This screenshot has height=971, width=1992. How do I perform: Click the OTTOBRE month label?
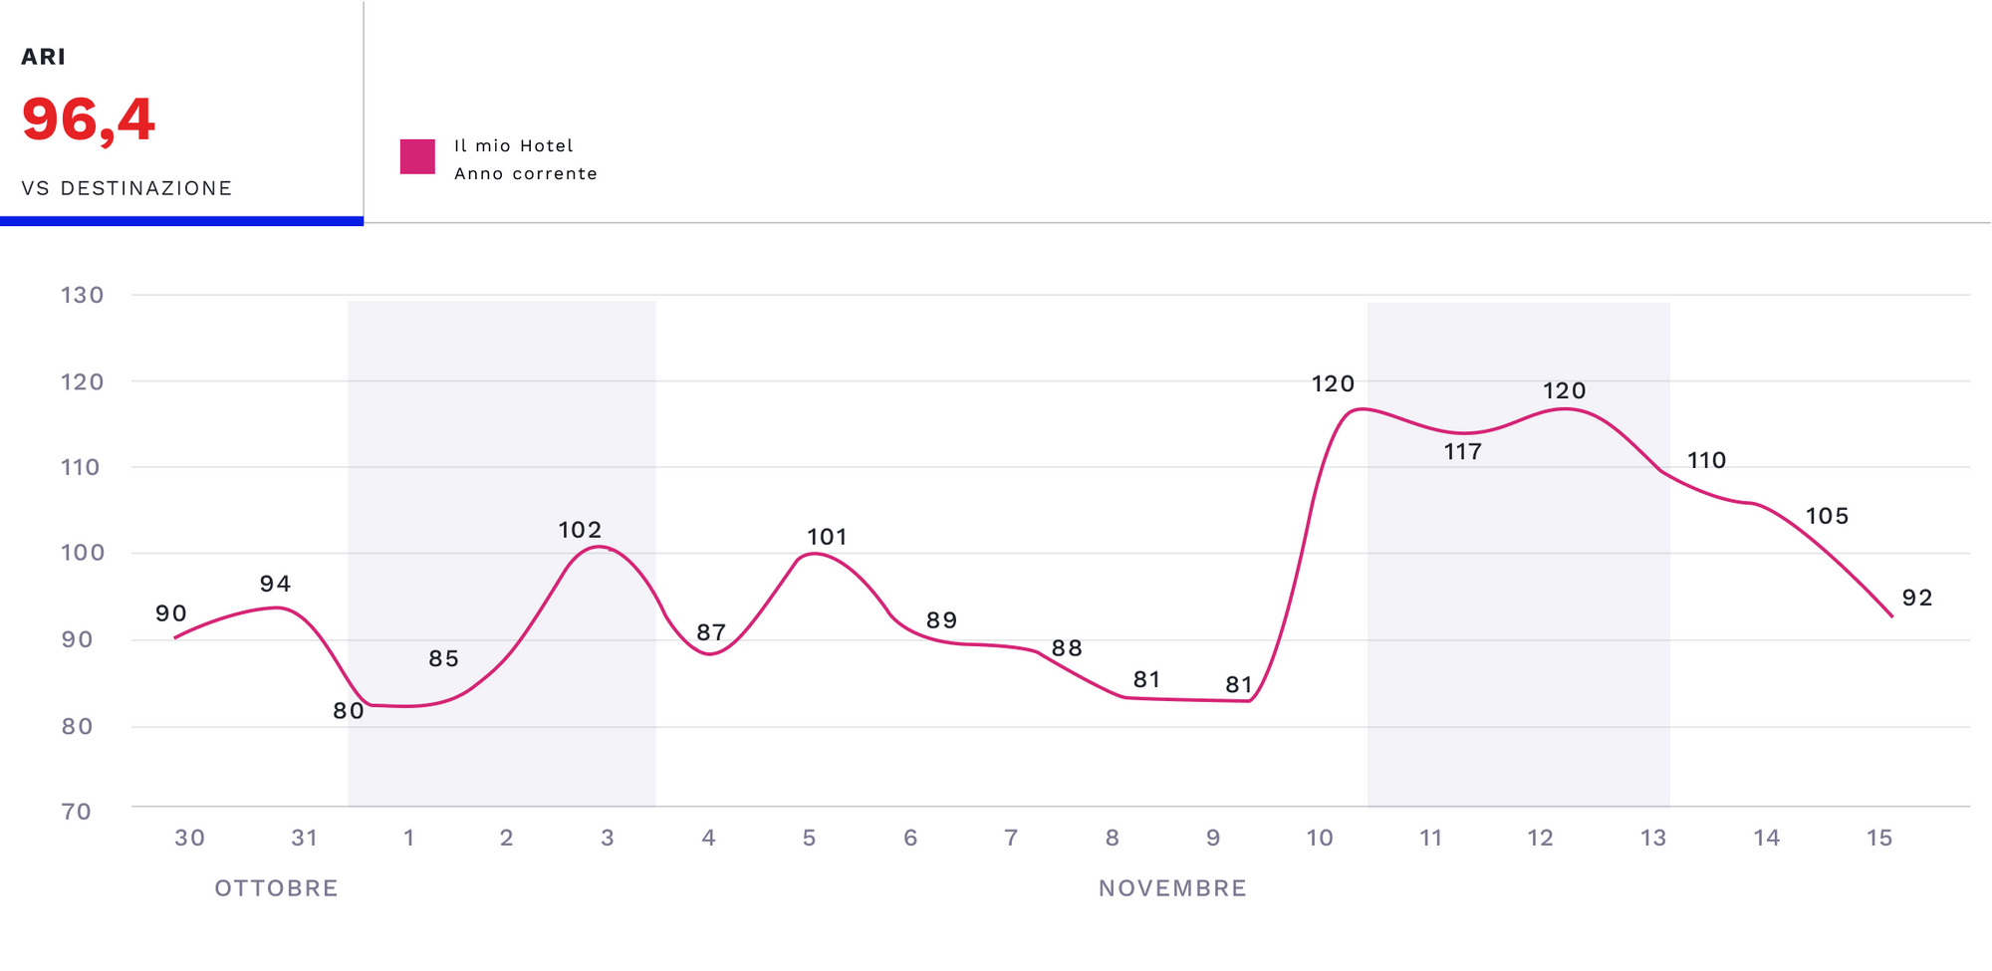coord(276,888)
